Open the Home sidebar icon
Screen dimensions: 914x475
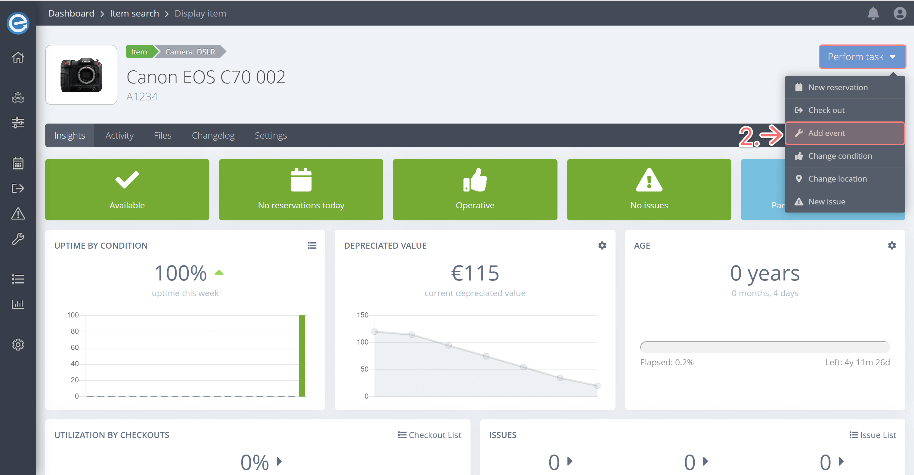[x=18, y=57]
